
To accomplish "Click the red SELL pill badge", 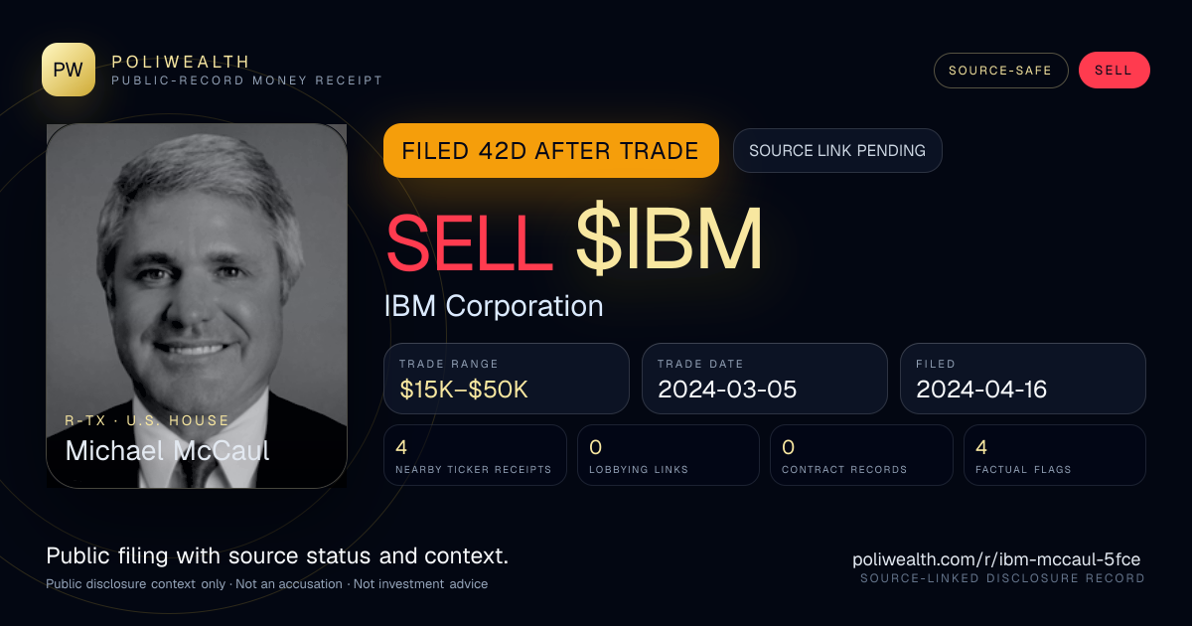I will 1114,71.
